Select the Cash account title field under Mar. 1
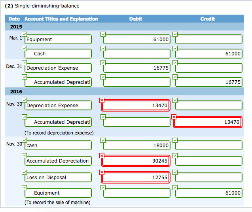 (x=58, y=54)
